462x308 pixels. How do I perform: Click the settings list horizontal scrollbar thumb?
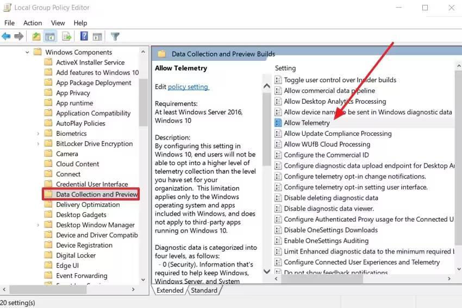pyautogui.click(x=321, y=279)
